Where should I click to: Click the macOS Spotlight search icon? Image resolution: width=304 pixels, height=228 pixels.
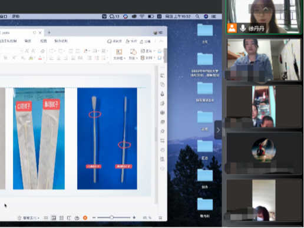click(197, 16)
